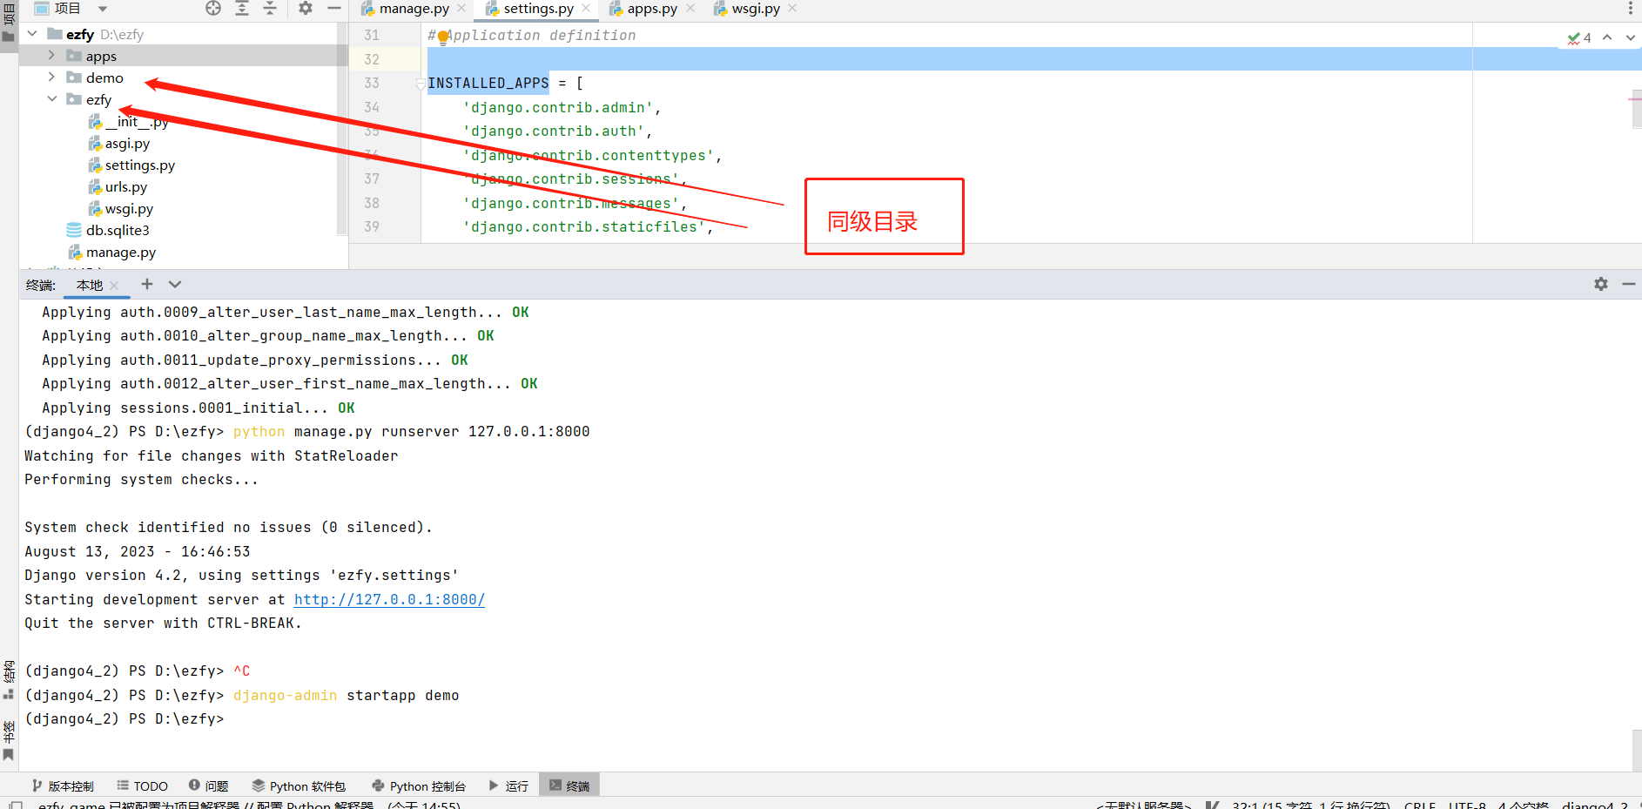1642x809 pixels.
Task: Open the problems (问题) tool window
Action: point(208,785)
